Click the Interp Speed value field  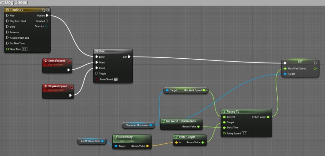click(x=244, y=133)
